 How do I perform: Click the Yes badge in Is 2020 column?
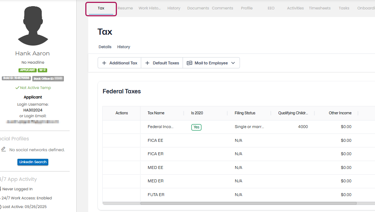point(196,127)
